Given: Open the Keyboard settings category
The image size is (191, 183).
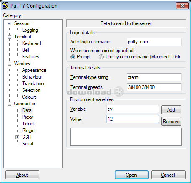Looking at the screenshot, I should coord(31,43).
